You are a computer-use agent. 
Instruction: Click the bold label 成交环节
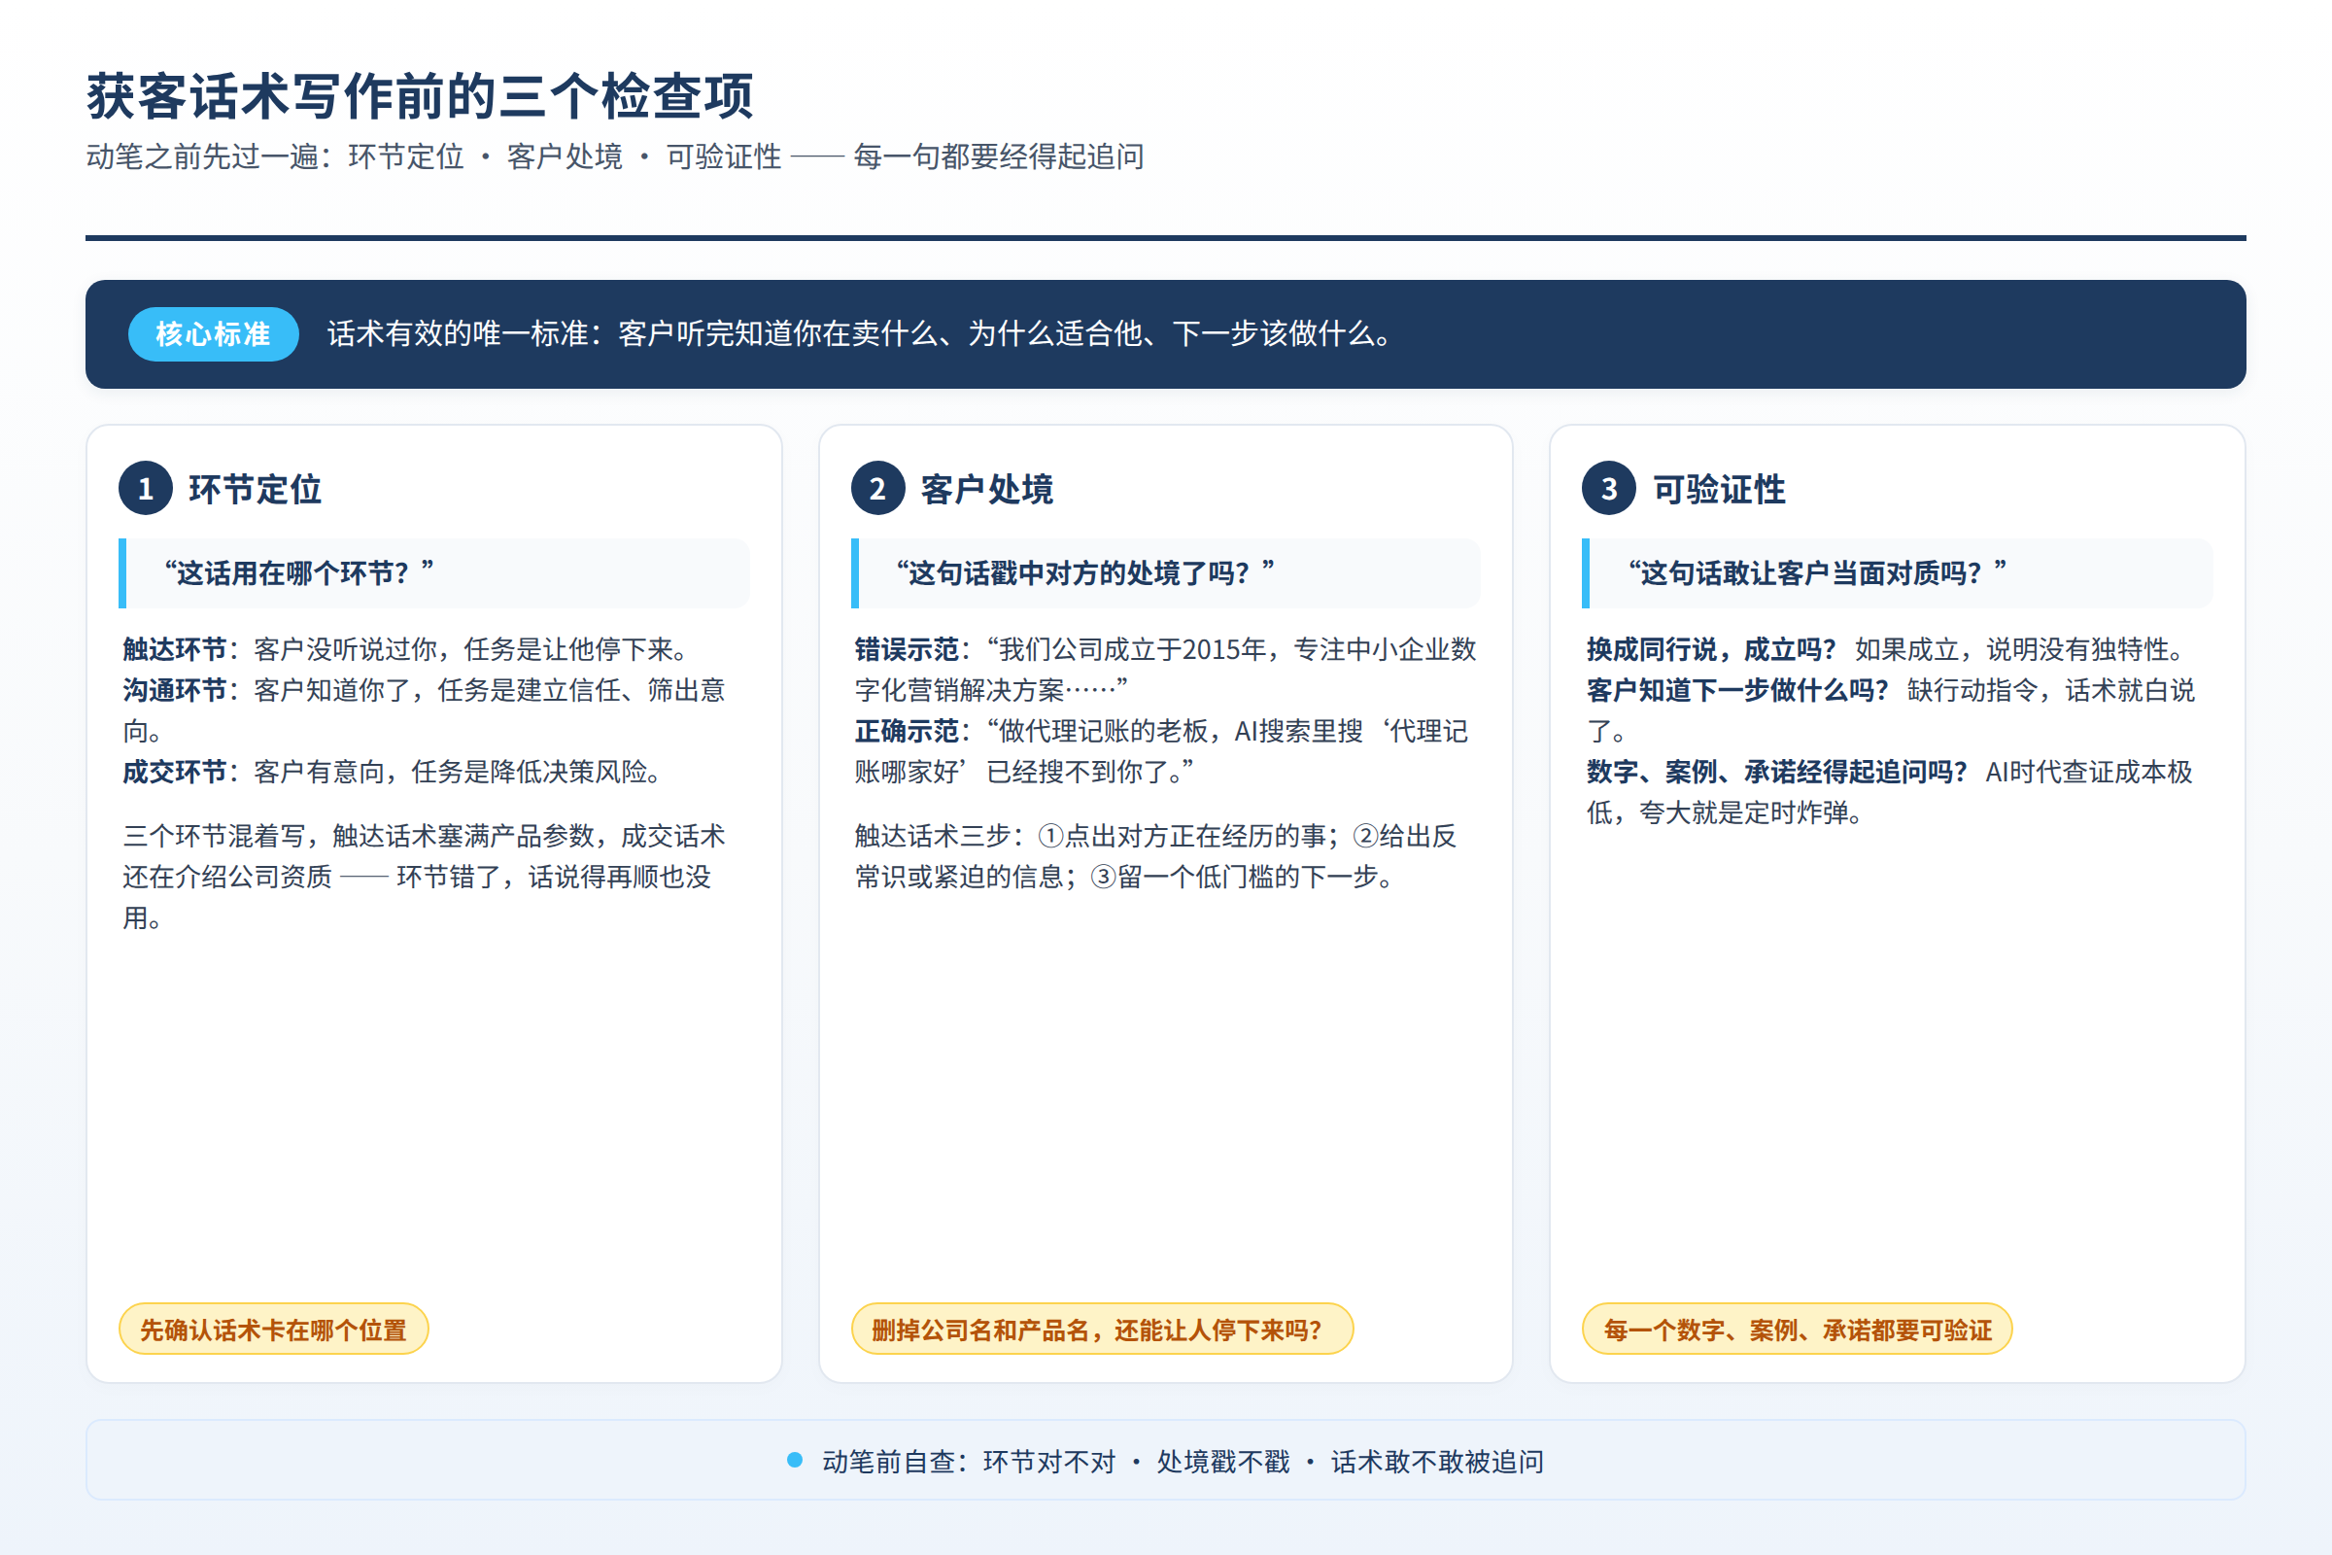pos(175,772)
